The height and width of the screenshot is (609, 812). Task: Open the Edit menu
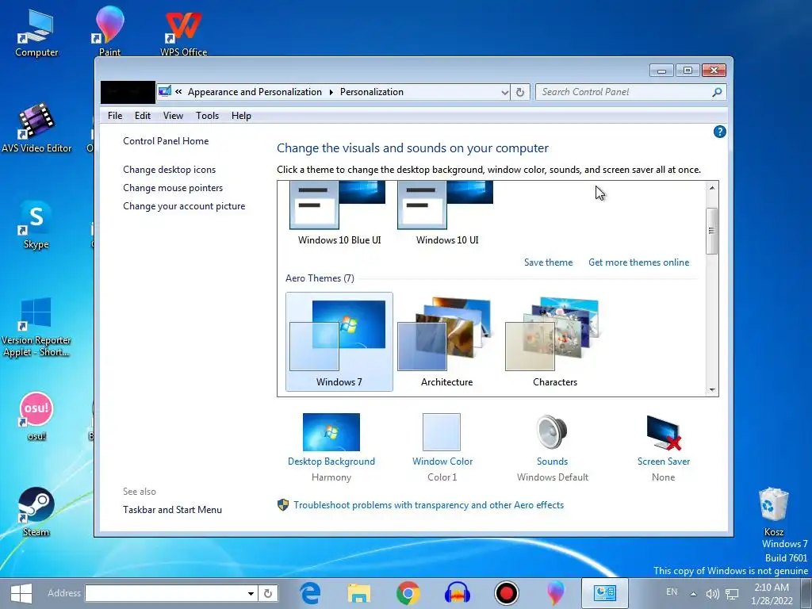[x=143, y=116]
